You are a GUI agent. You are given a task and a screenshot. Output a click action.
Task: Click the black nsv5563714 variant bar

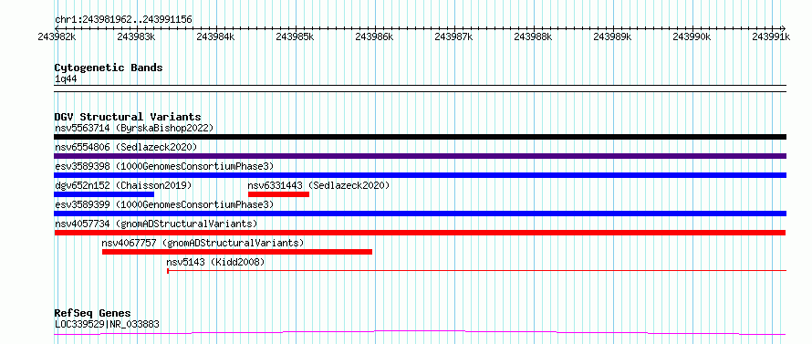click(x=420, y=137)
